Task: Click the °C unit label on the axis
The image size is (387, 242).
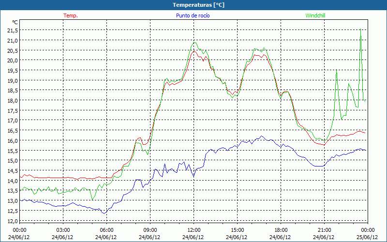Action: pos(15,22)
